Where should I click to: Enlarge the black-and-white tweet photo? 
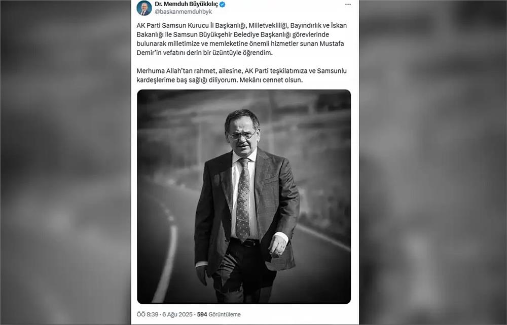point(244,196)
